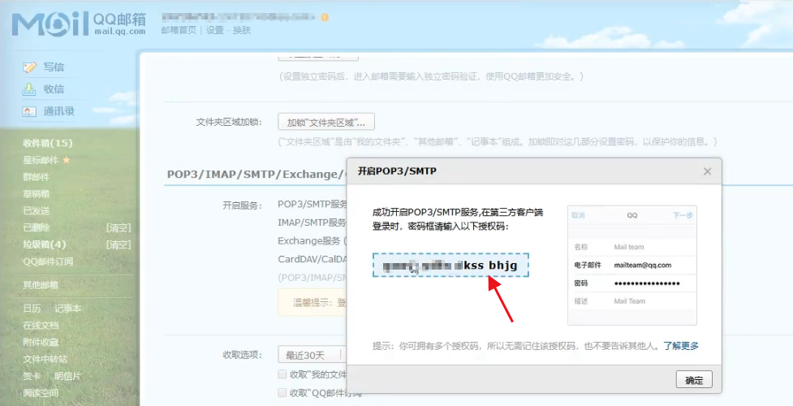793x406 pixels.
Task: Open the 换肤 skin link
Action: (242, 30)
